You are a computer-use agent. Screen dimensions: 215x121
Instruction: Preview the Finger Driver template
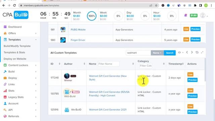tap(196, 40)
